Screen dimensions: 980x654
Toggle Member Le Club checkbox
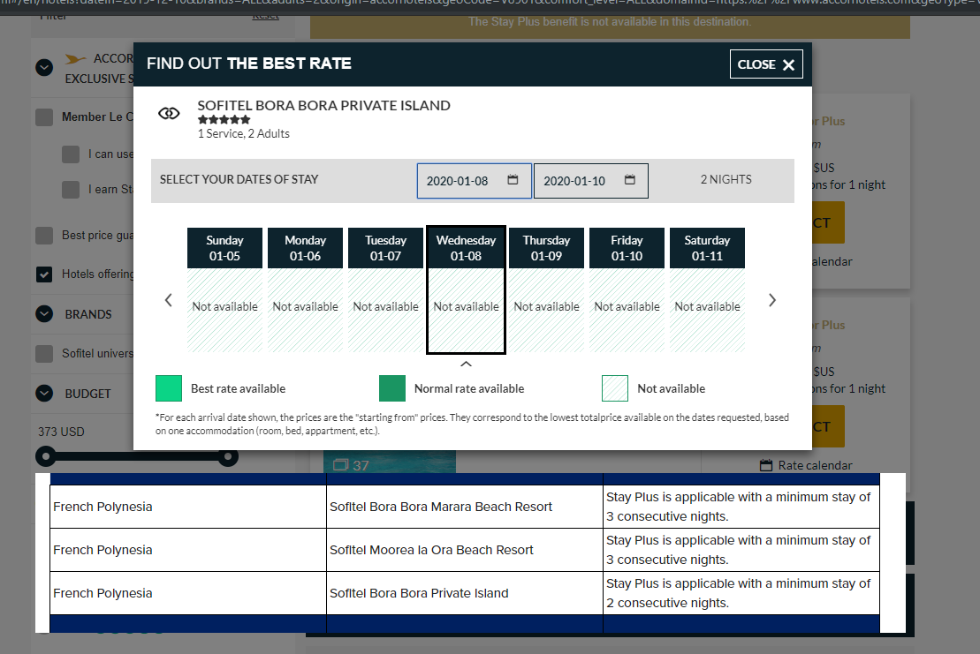[44, 117]
